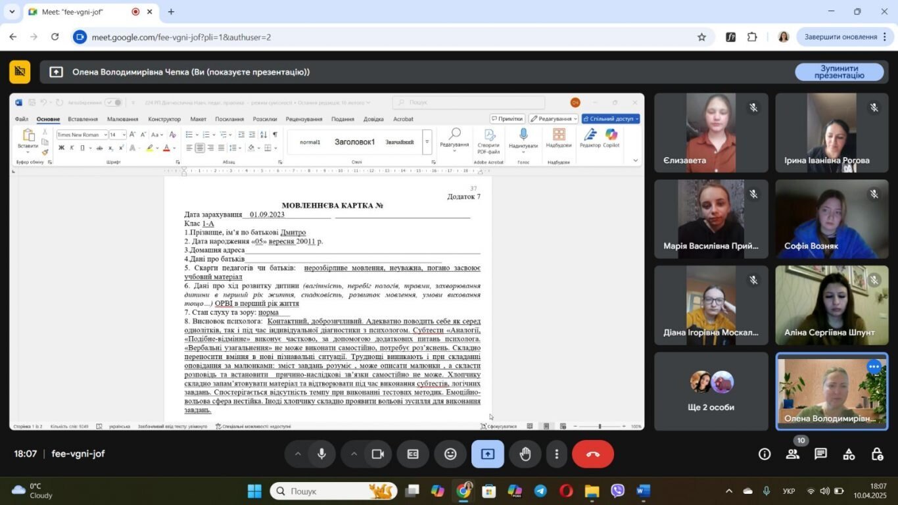The height and width of the screenshot is (505, 898).
Task: Toggle the Meet camera on or off
Action: [378, 454]
